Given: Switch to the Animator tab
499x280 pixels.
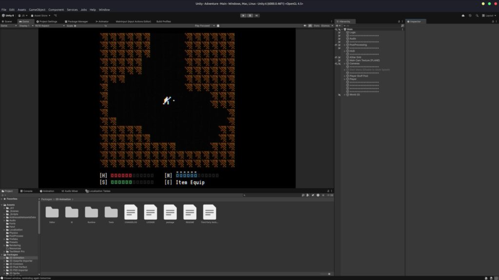Looking at the screenshot, I should click(102, 21).
